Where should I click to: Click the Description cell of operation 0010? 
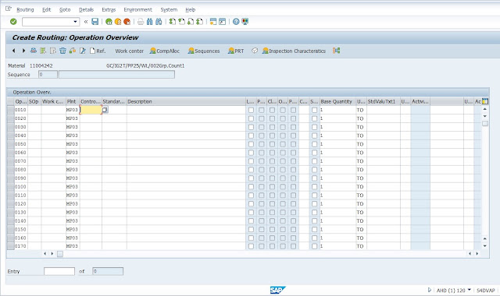186,110
